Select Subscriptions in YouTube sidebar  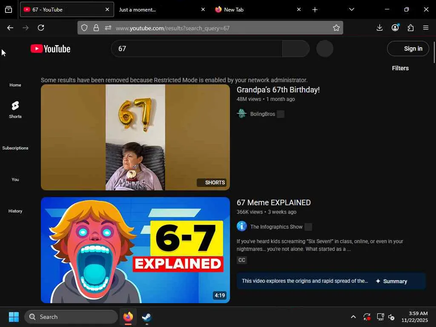(15, 148)
